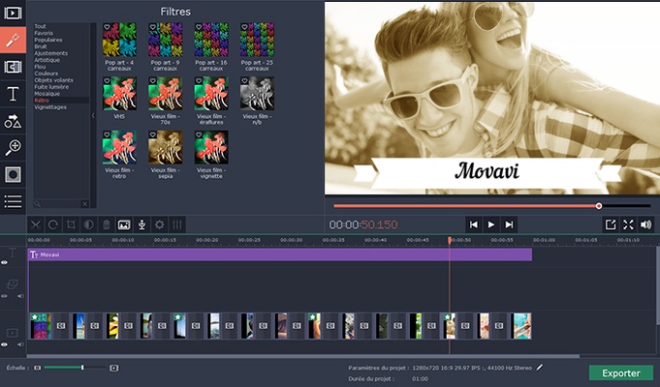Click the preview volume speaker icon
This screenshot has width=660, height=387.
pyautogui.click(x=645, y=224)
